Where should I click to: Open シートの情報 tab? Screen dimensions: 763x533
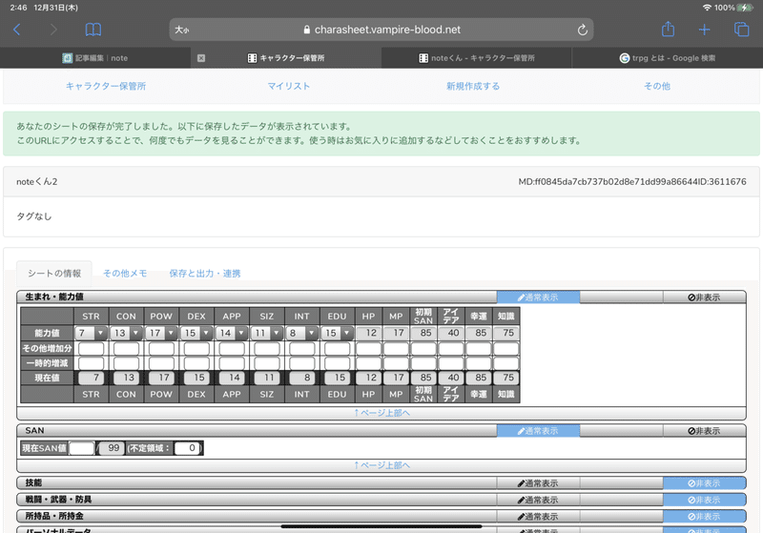54,274
